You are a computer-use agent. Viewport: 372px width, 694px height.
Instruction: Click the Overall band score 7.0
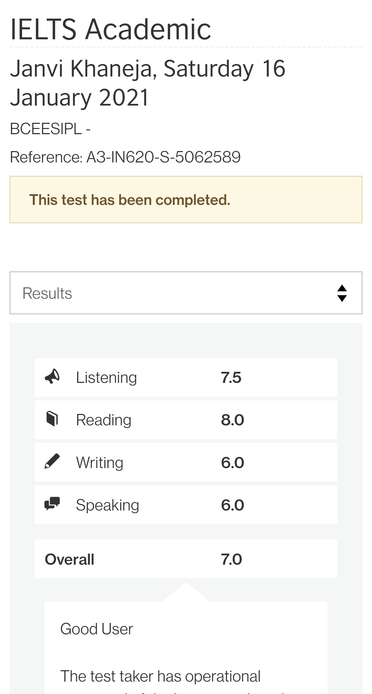pos(231,559)
